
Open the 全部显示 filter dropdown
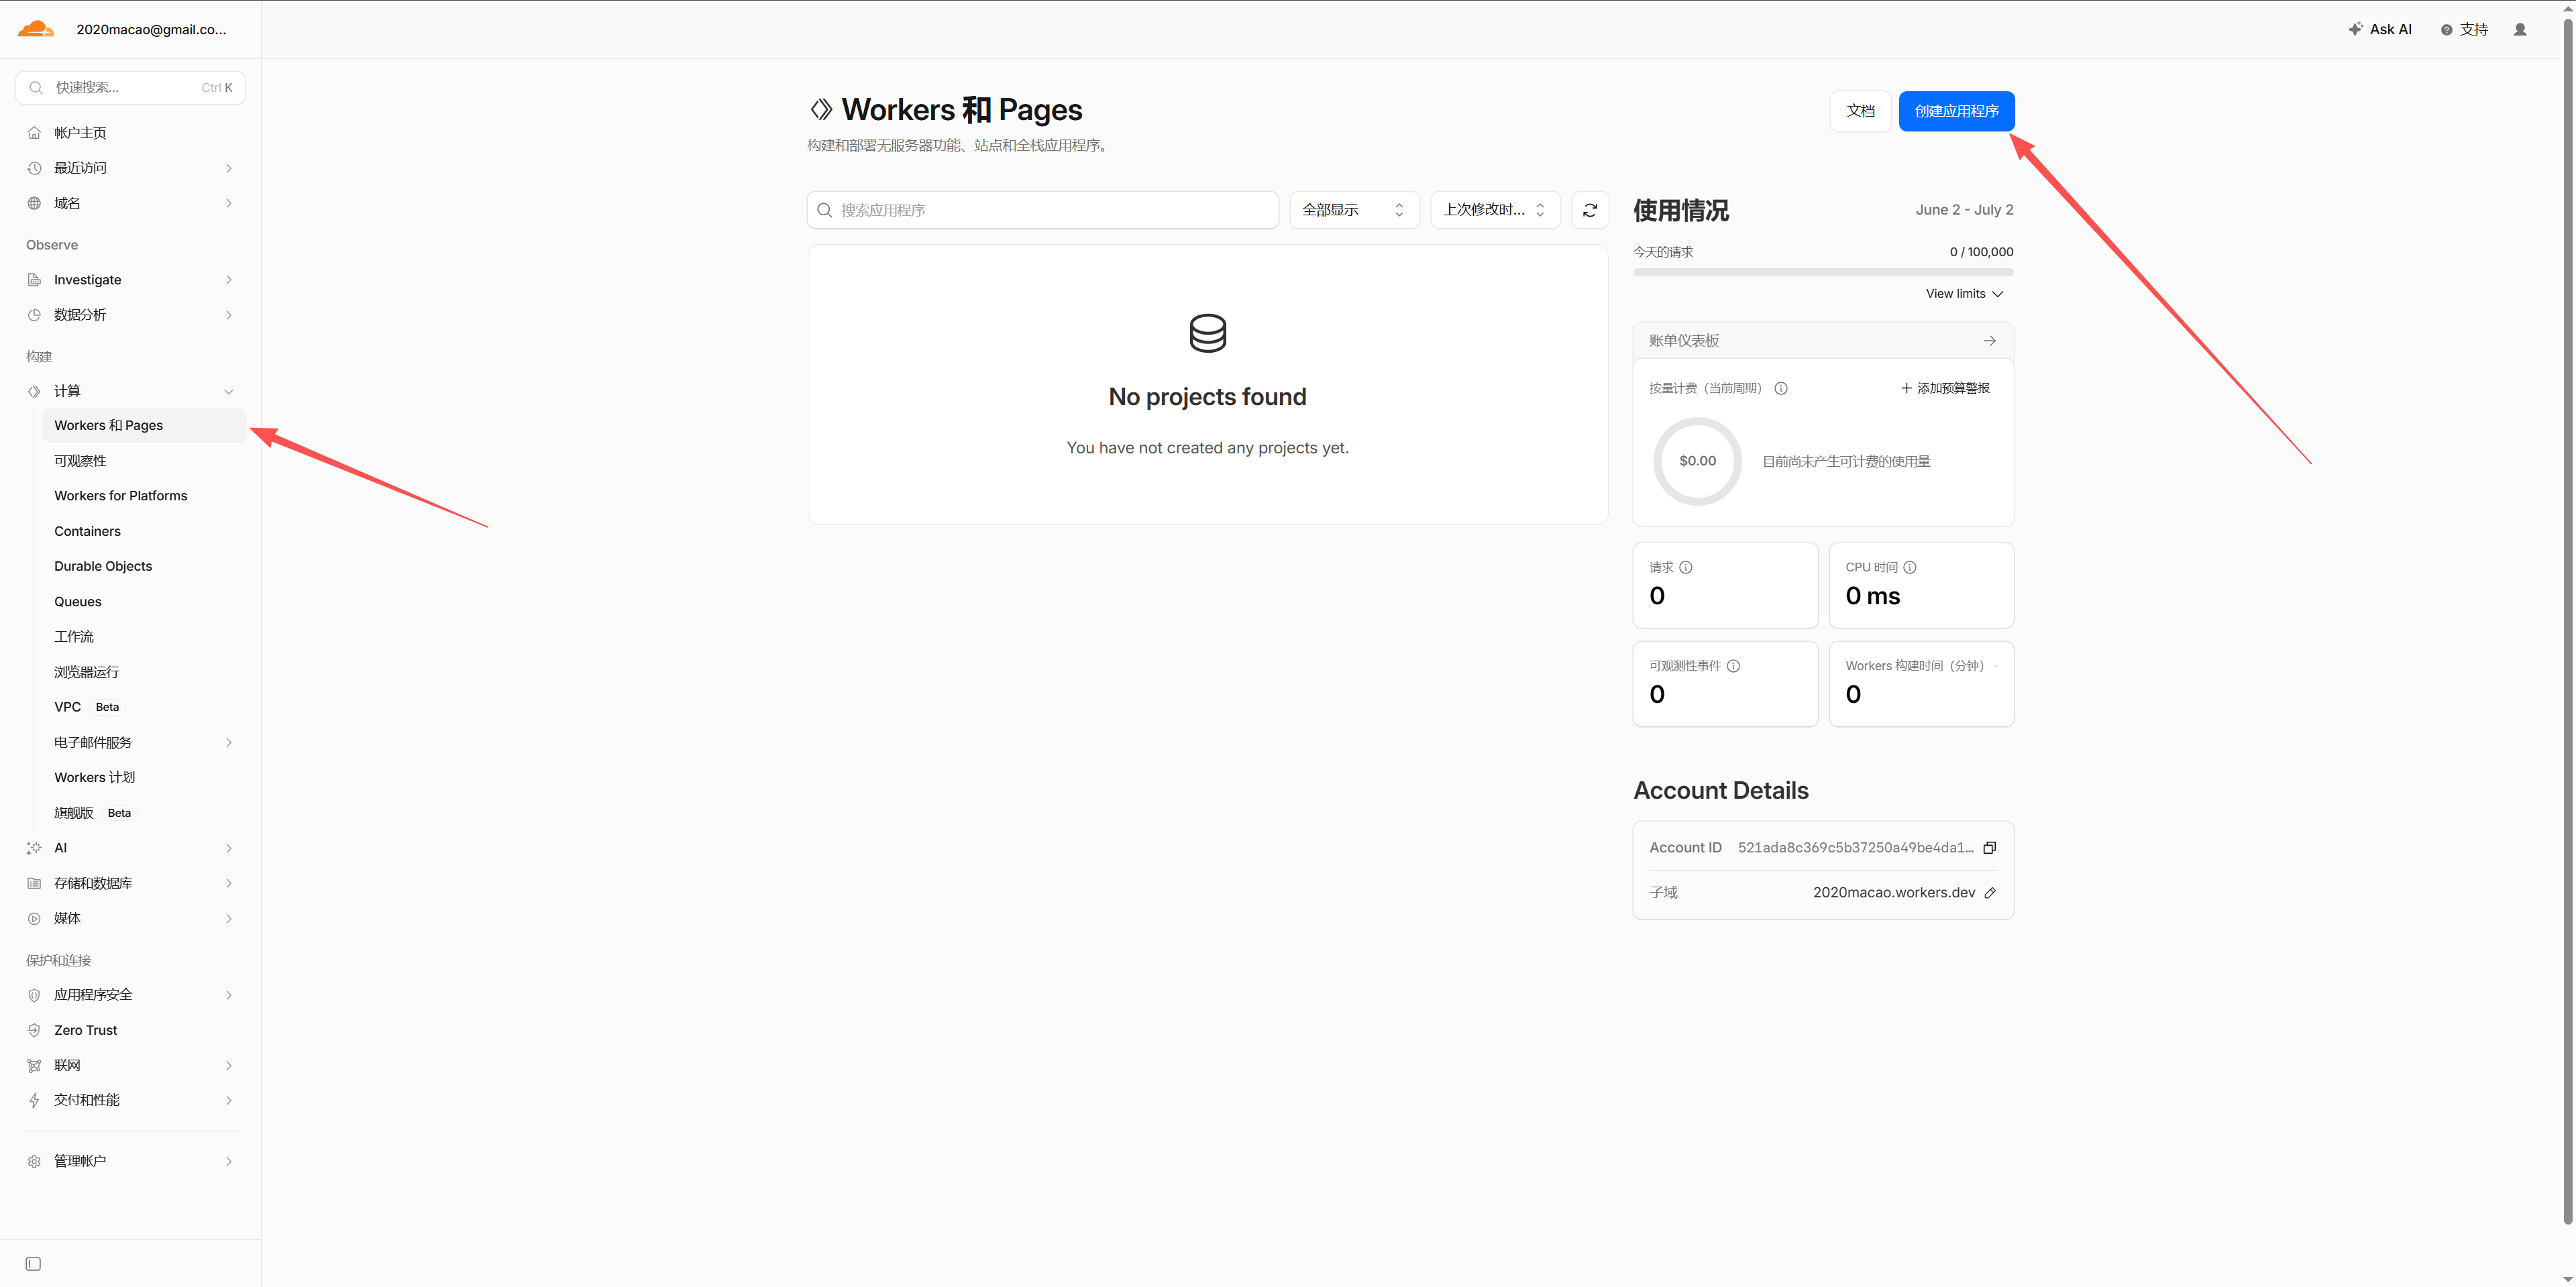click(x=1354, y=210)
